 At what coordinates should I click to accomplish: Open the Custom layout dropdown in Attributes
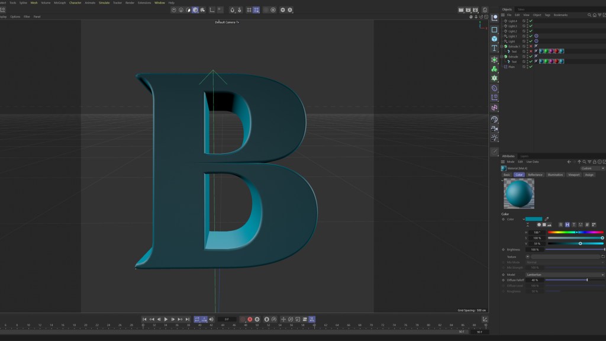(592, 168)
